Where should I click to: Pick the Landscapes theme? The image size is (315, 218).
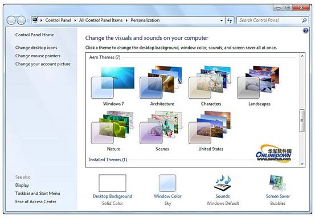(x=259, y=82)
